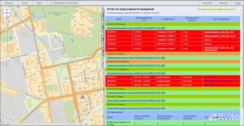This screenshot has height=126, width=244.
Task: Pan the map right with the arrow
Action: [10, 13]
